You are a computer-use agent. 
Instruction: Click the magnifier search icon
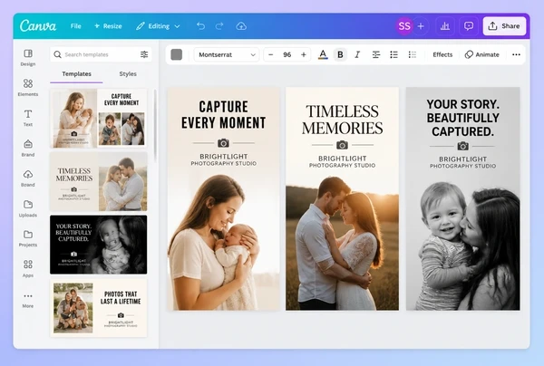click(x=58, y=54)
